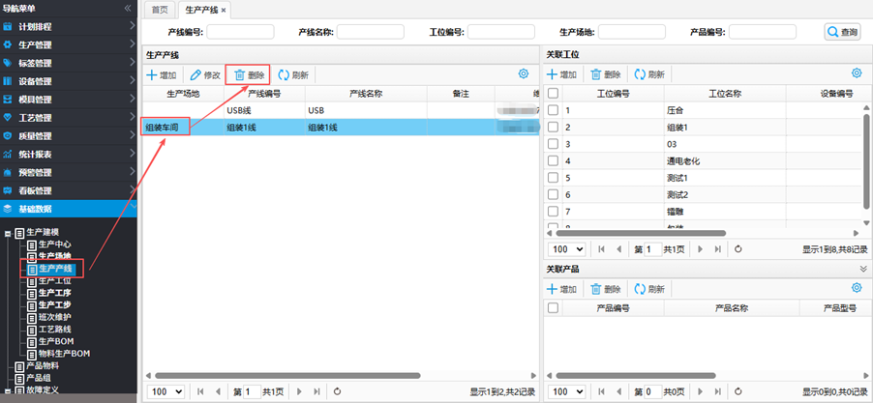This screenshot has width=873, height=403.
Task: Open 关联工位 page size dropdown
Action: [x=567, y=249]
